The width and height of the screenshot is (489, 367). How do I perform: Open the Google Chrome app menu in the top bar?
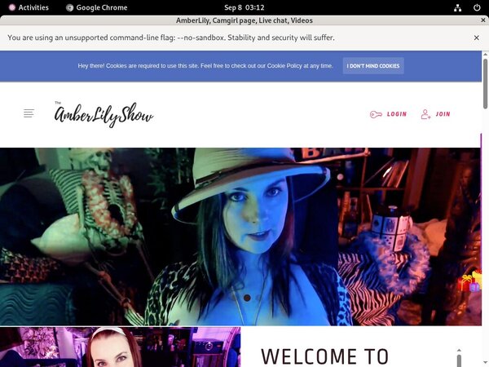point(96,7)
